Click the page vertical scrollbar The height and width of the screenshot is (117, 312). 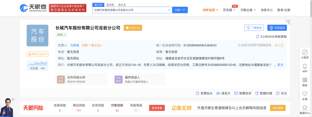coord(311,9)
